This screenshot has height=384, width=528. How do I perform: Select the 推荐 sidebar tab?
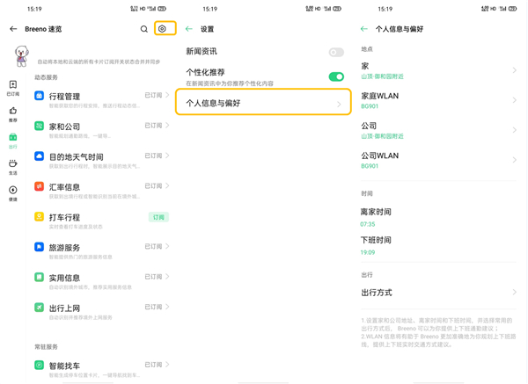tap(12, 114)
